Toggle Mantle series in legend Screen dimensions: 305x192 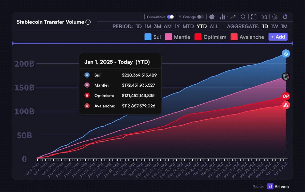177,37
